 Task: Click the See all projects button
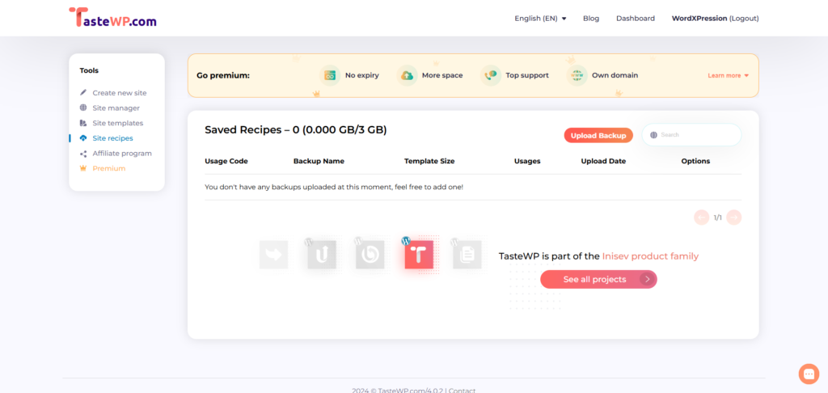click(598, 280)
